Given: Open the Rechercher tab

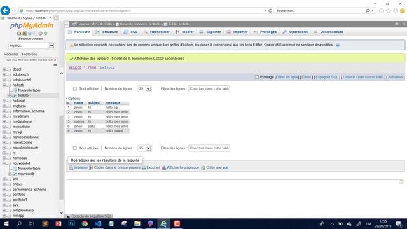Looking at the screenshot, I should pyautogui.click(x=156, y=32).
